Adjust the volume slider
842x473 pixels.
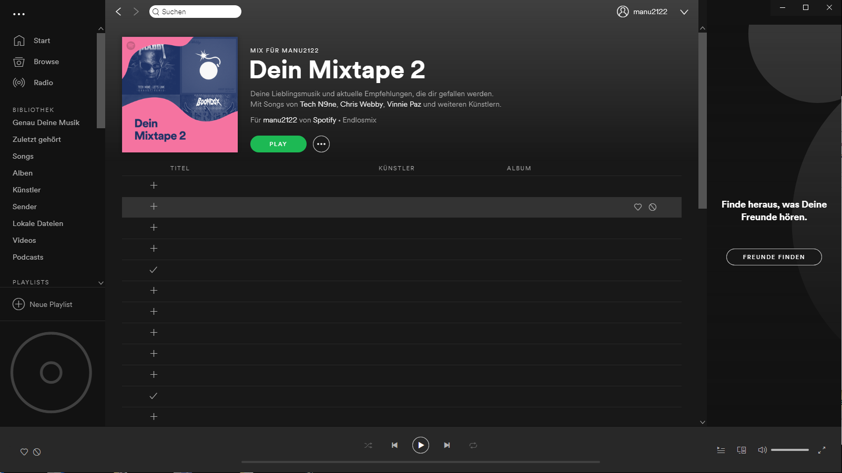coord(789,450)
